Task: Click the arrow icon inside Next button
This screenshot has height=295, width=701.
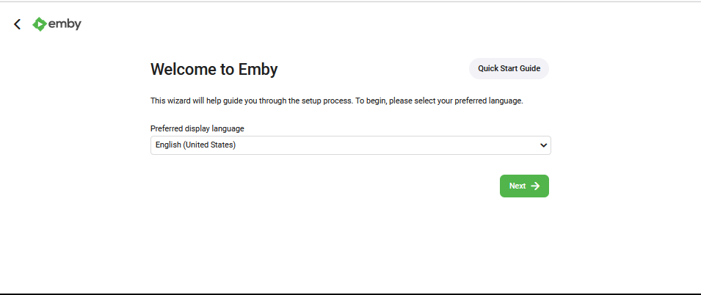Action: (535, 186)
